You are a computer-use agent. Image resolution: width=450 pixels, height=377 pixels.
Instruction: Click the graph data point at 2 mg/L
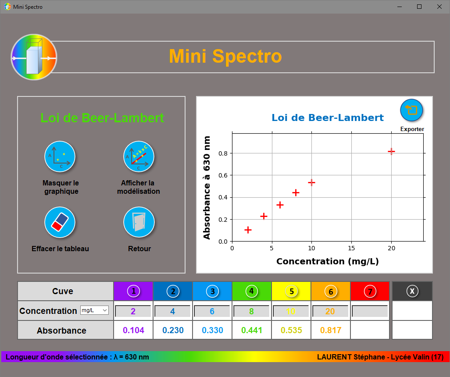coord(248,230)
